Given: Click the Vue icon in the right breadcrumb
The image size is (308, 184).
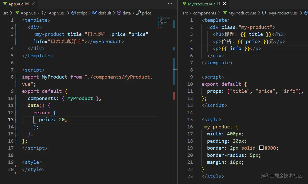Looking at the screenshot, I should point(225,13).
